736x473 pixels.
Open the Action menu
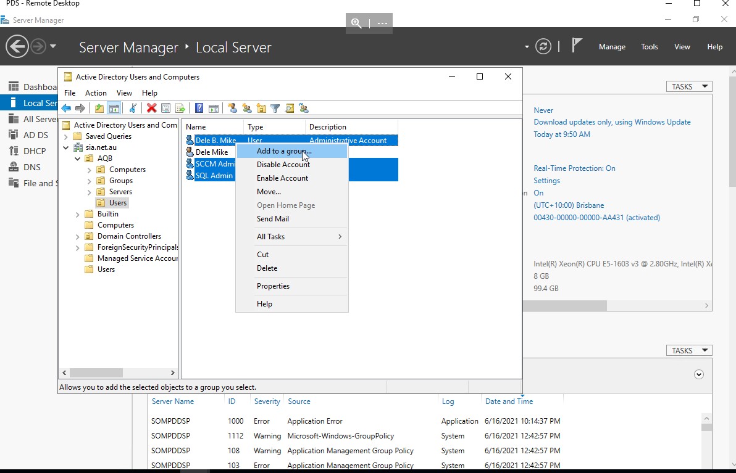[x=96, y=93]
